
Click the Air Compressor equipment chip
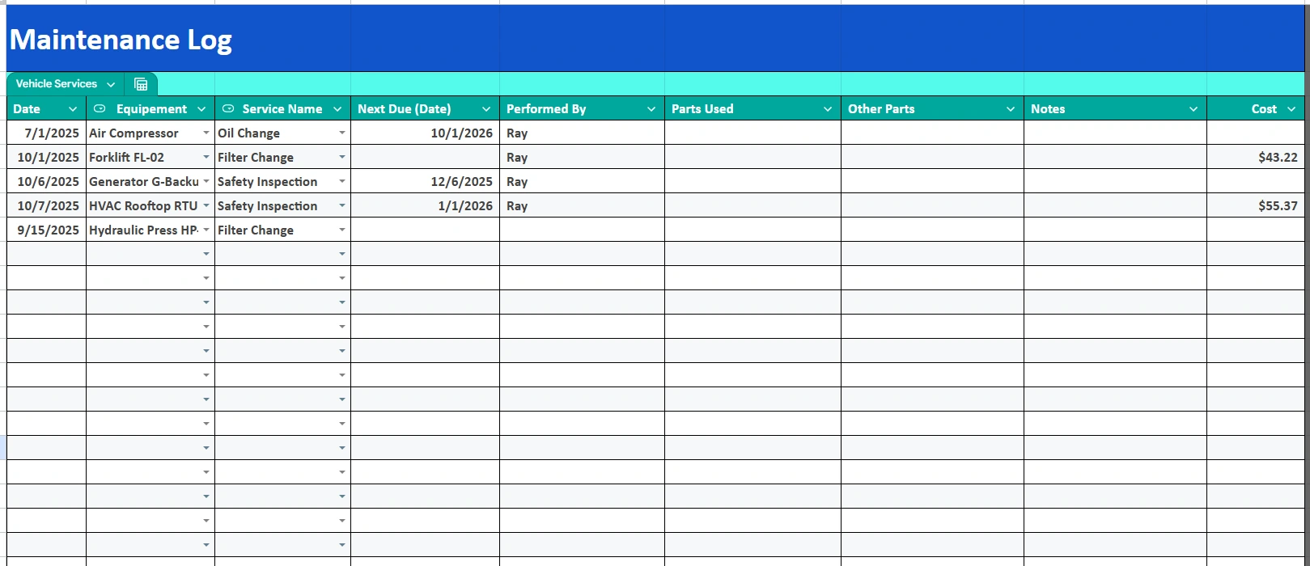134,133
